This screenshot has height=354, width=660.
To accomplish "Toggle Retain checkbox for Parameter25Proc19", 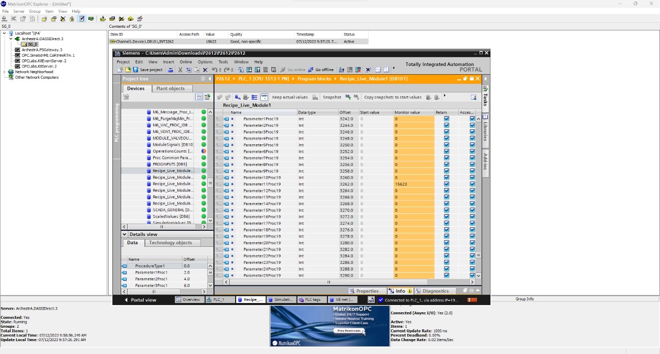I will coord(447,276).
